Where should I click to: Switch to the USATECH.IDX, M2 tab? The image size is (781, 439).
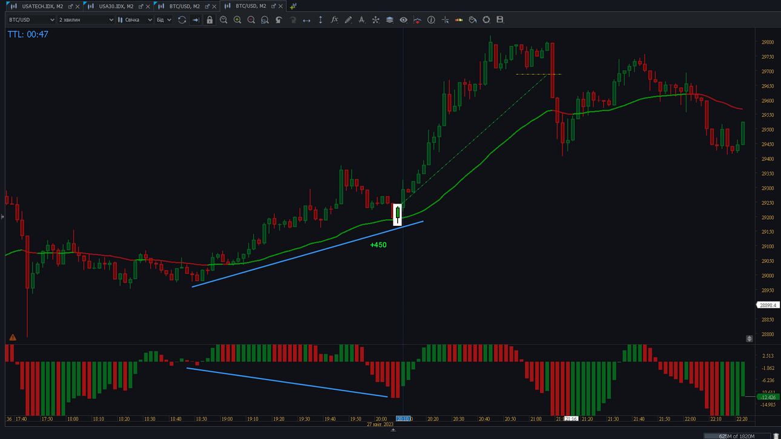click(x=42, y=6)
